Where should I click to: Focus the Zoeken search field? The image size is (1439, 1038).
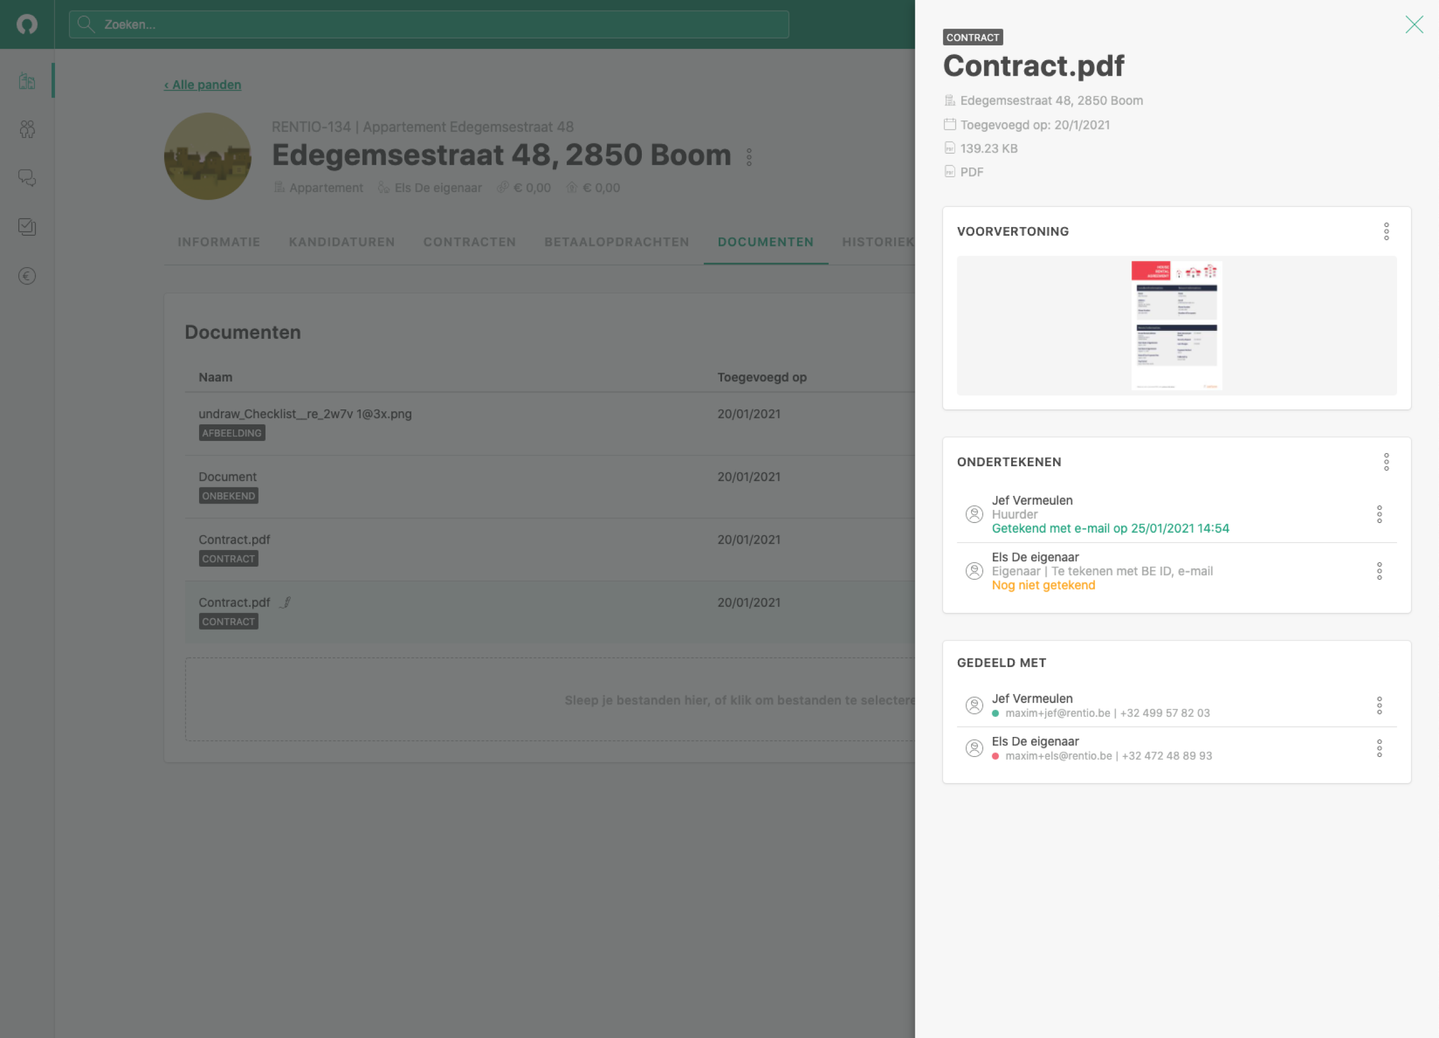point(428,24)
